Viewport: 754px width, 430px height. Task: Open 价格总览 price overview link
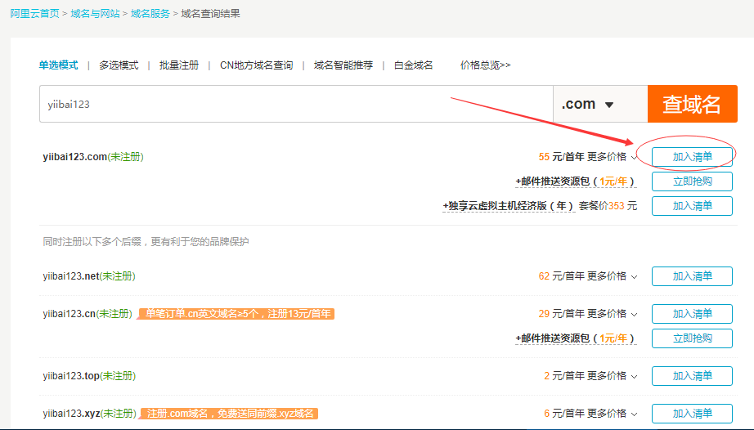tap(485, 65)
